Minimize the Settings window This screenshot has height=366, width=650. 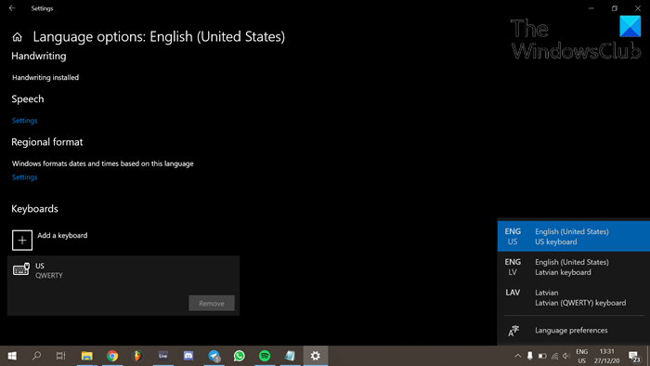tap(591, 7)
